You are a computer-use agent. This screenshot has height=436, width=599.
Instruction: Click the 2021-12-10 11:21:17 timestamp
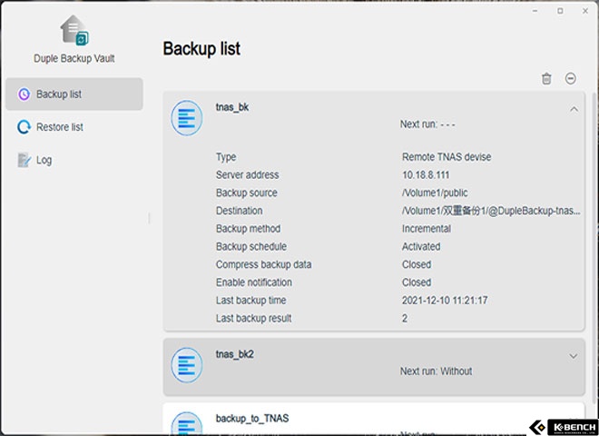[x=445, y=301]
